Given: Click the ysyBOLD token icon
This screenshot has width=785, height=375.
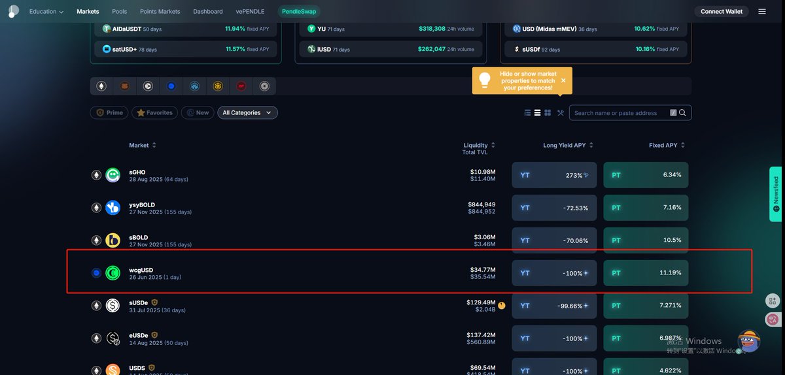Looking at the screenshot, I should pos(113,208).
